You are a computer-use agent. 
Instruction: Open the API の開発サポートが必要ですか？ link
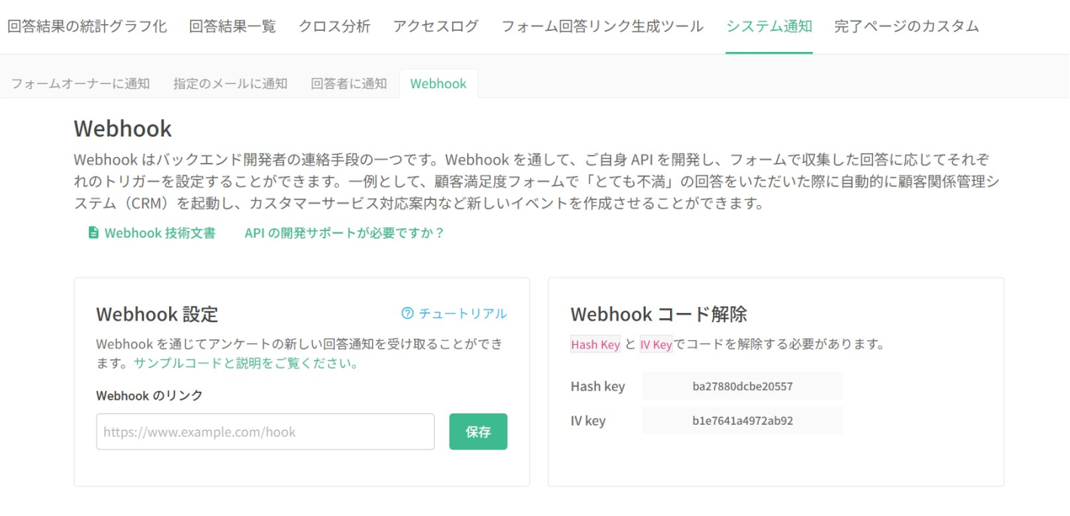pos(344,233)
